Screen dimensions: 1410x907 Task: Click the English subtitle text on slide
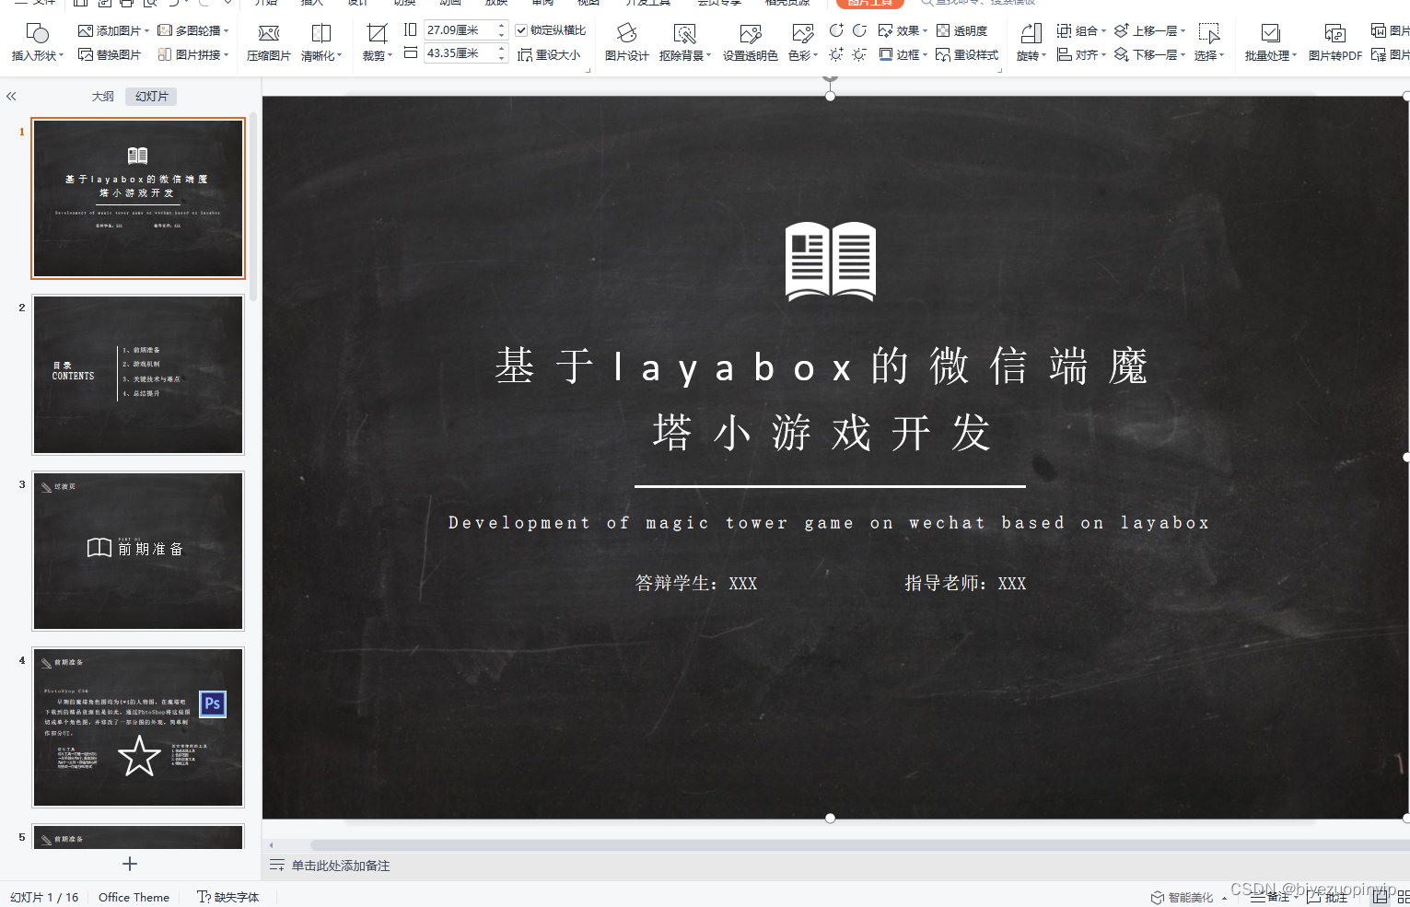829,523
